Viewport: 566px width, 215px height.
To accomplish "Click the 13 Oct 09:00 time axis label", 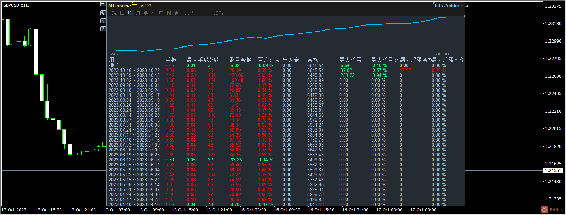I will coord(151,210).
